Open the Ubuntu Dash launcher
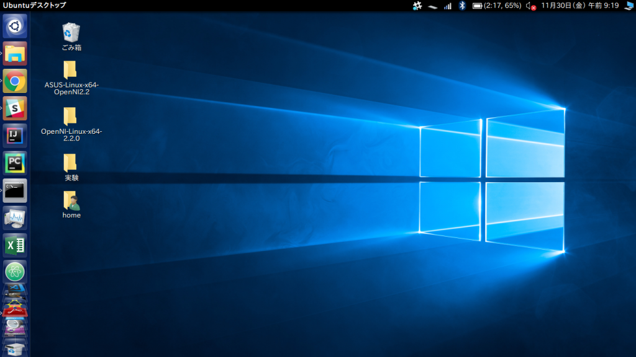 15,26
